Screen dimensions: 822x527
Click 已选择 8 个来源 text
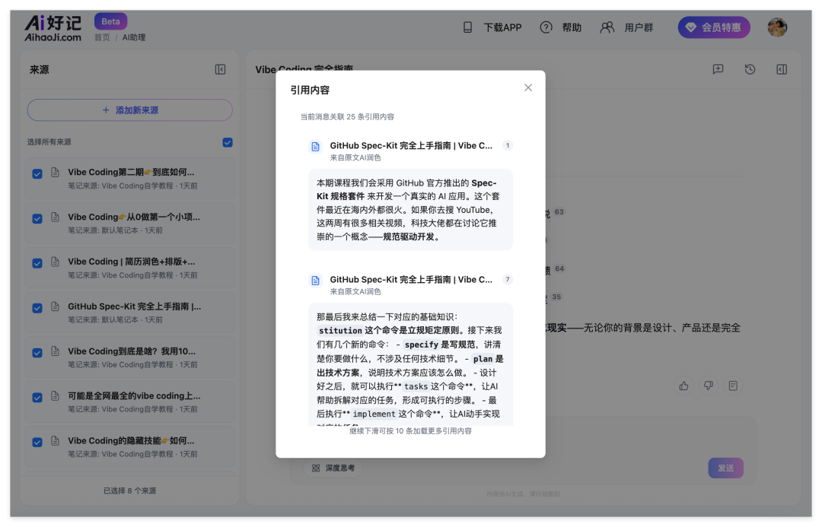129,490
